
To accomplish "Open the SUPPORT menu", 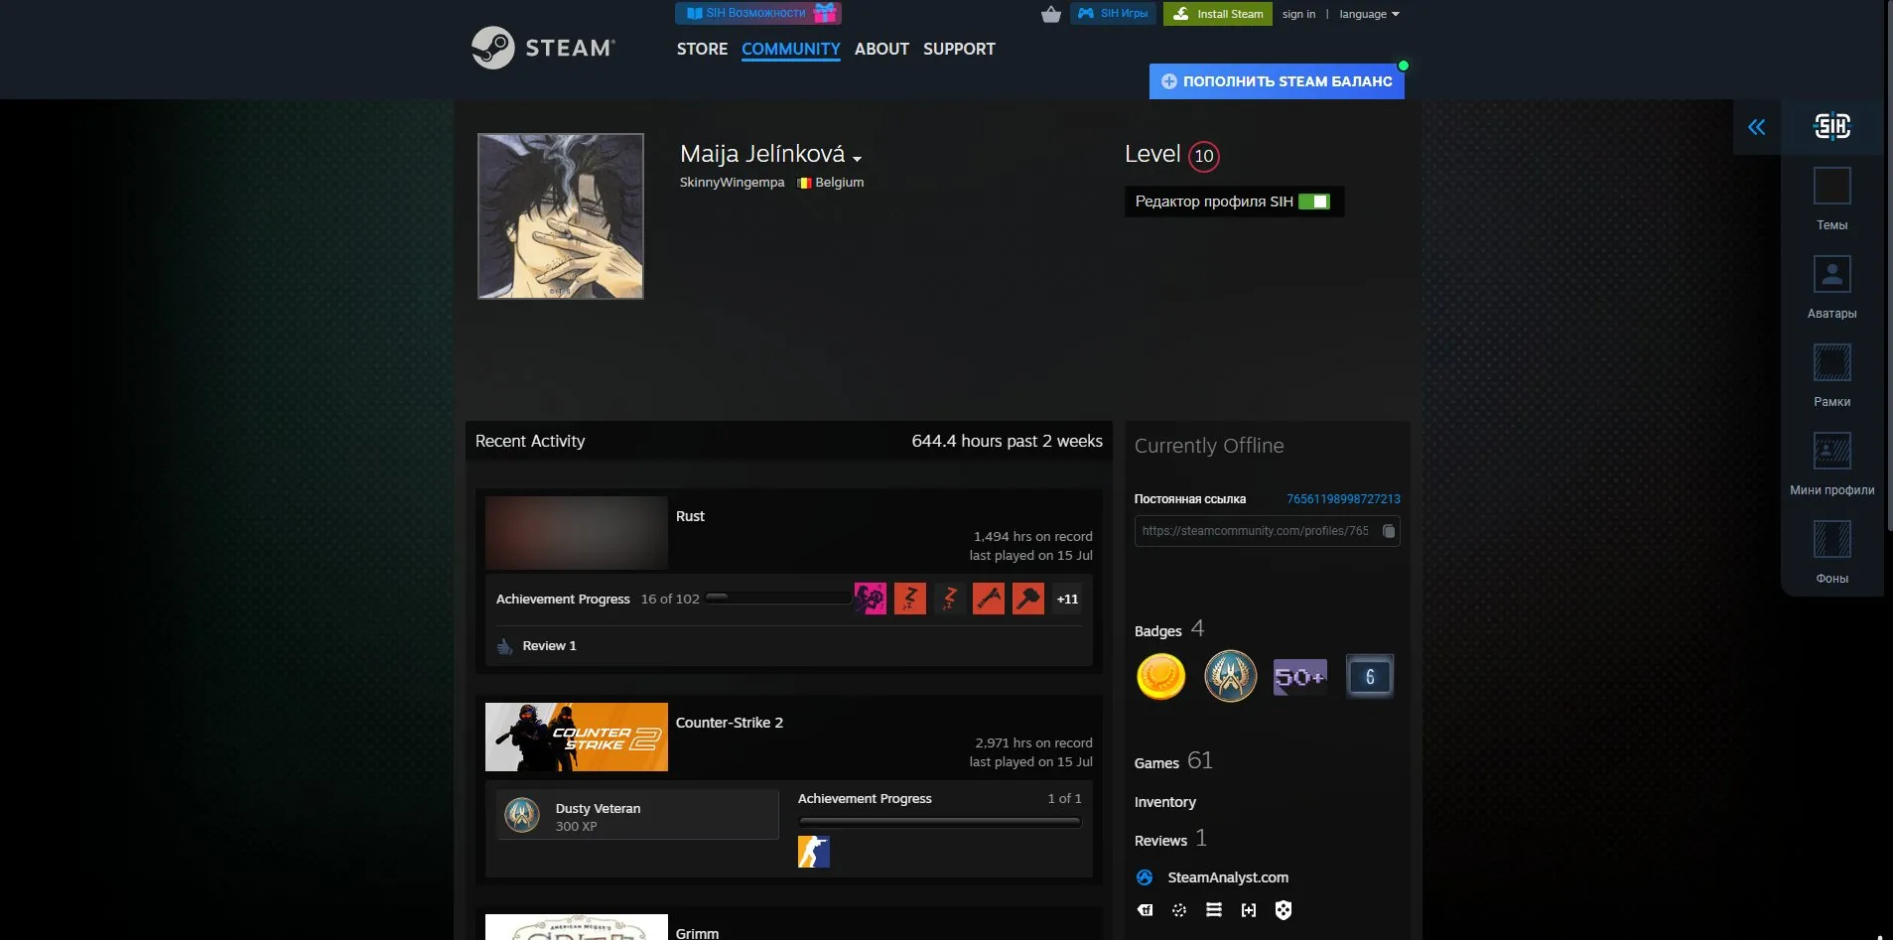I will click(959, 49).
